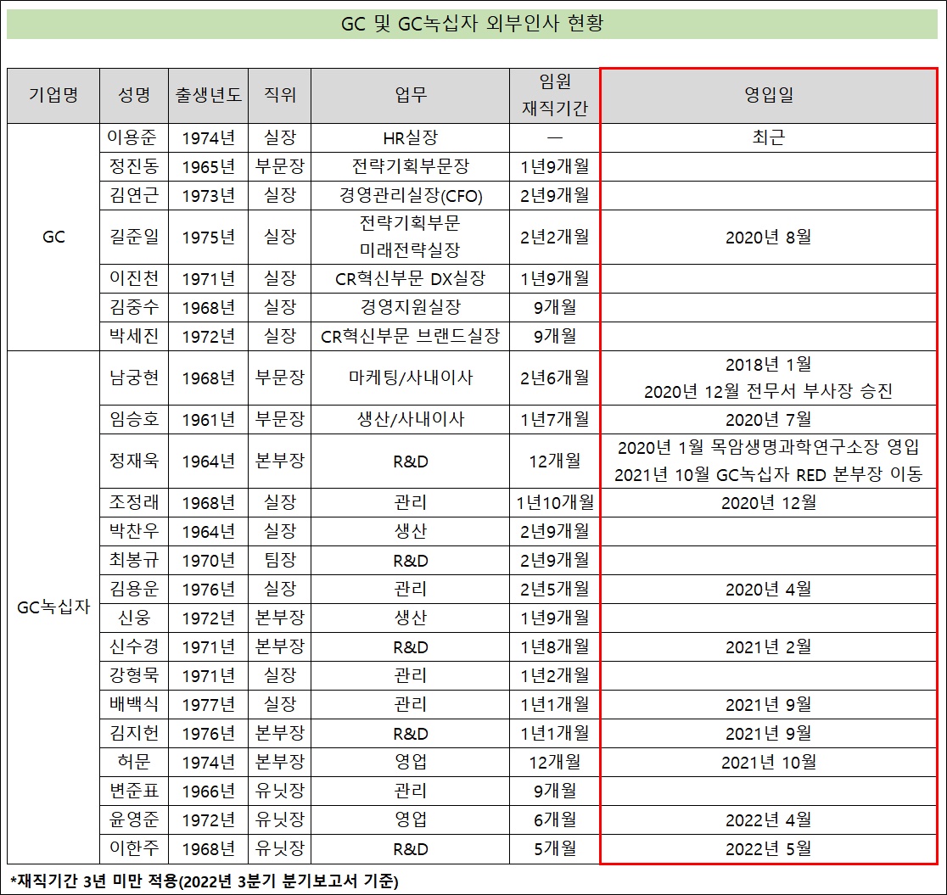Select the 2022년 5월 date cell
This screenshot has height=895, width=947.
click(768, 848)
